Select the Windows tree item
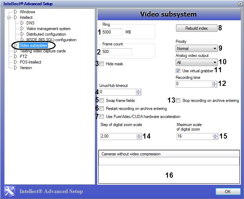The width and height of the screenshot is (244, 199). 28,12
